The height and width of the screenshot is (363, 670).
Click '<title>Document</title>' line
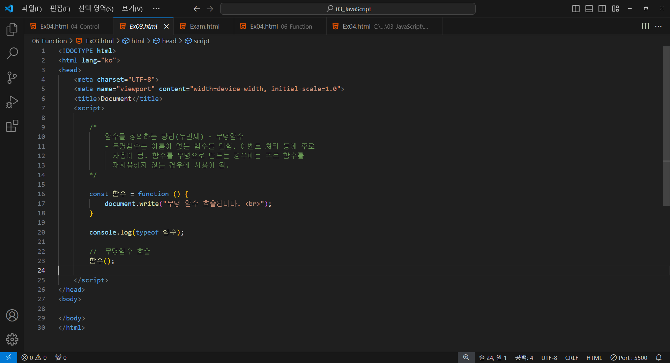(x=118, y=99)
